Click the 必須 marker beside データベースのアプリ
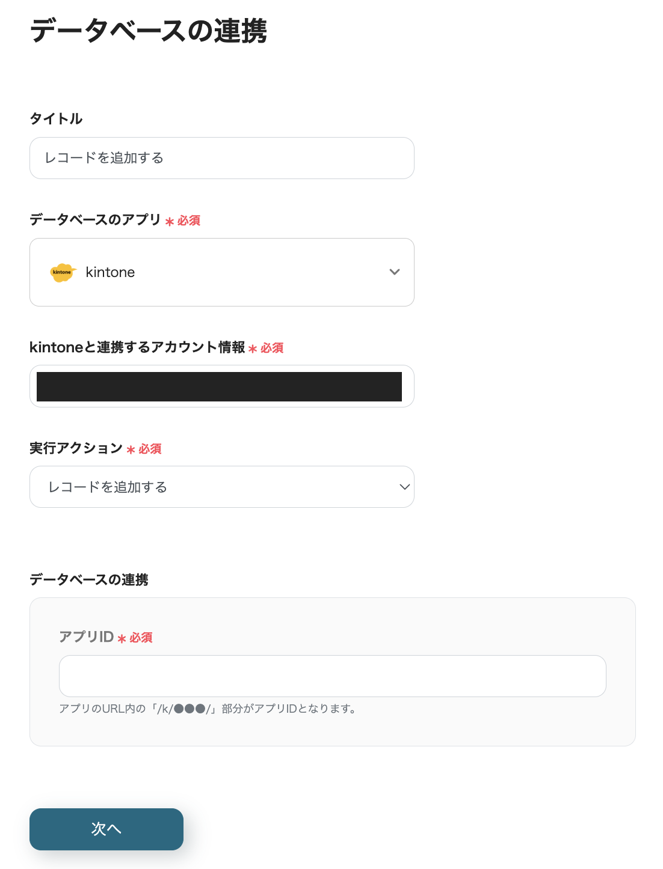 tap(188, 221)
